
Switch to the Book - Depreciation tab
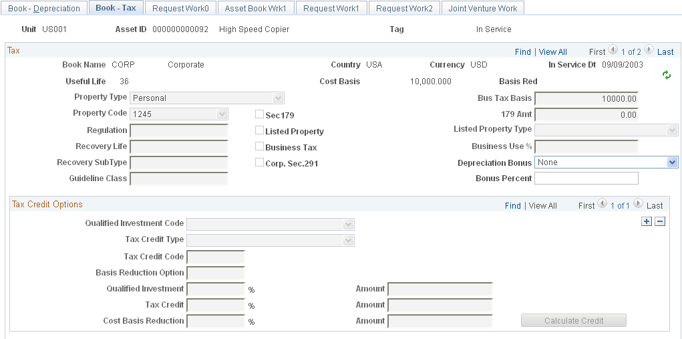pyautogui.click(x=44, y=8)
